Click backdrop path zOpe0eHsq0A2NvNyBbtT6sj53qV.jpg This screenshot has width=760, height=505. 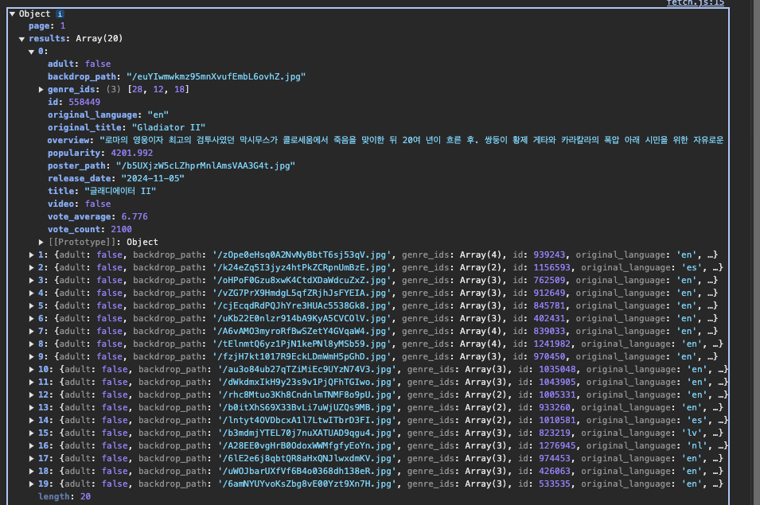[302, 254]
